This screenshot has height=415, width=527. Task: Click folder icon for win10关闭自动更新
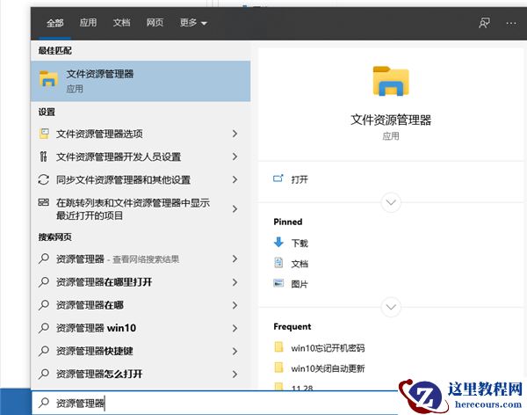278,368
